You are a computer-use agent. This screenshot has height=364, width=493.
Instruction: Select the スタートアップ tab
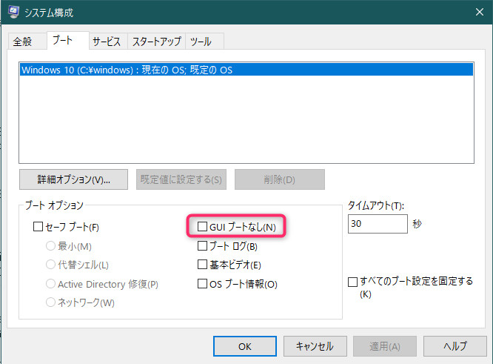(155, 42)
